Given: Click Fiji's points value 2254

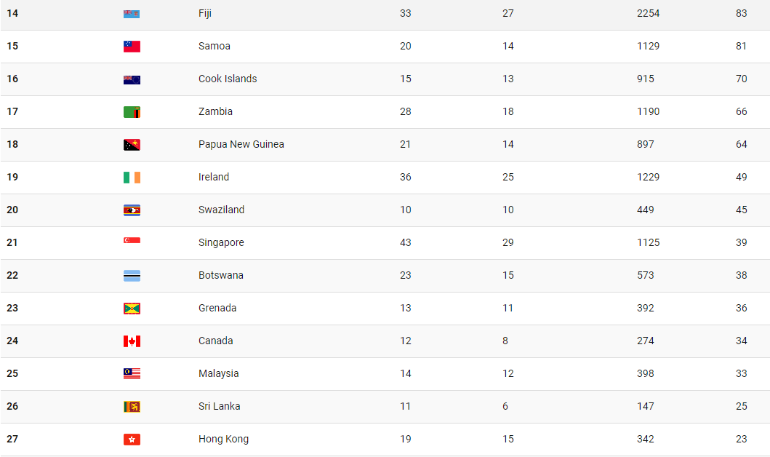Looking at the screenshot, I should pyautogui.click(x=649, y=13).
